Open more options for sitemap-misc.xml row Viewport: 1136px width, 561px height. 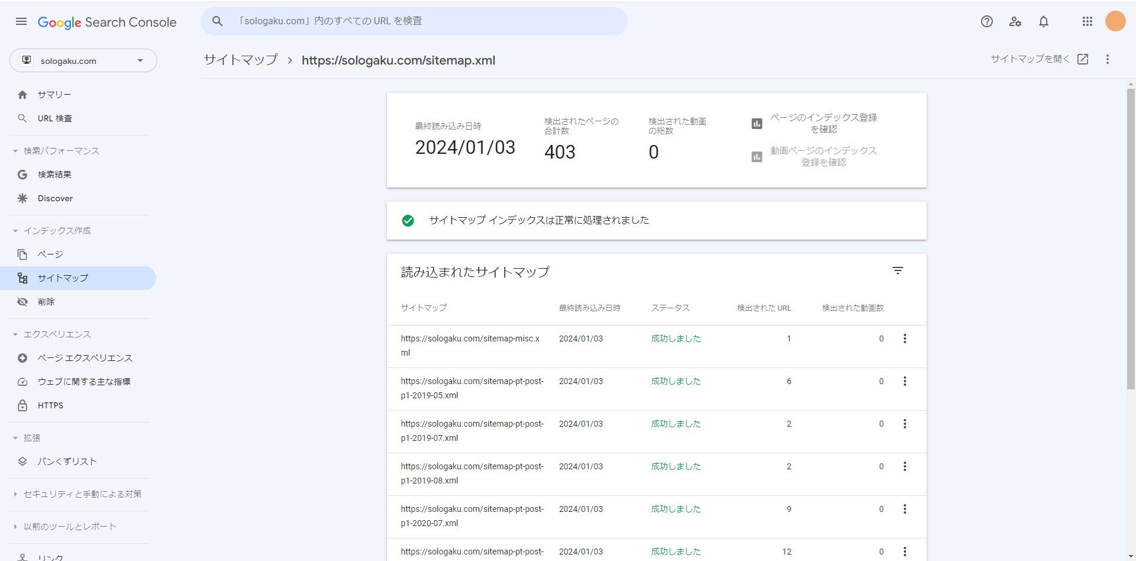[x=905, y=339]
